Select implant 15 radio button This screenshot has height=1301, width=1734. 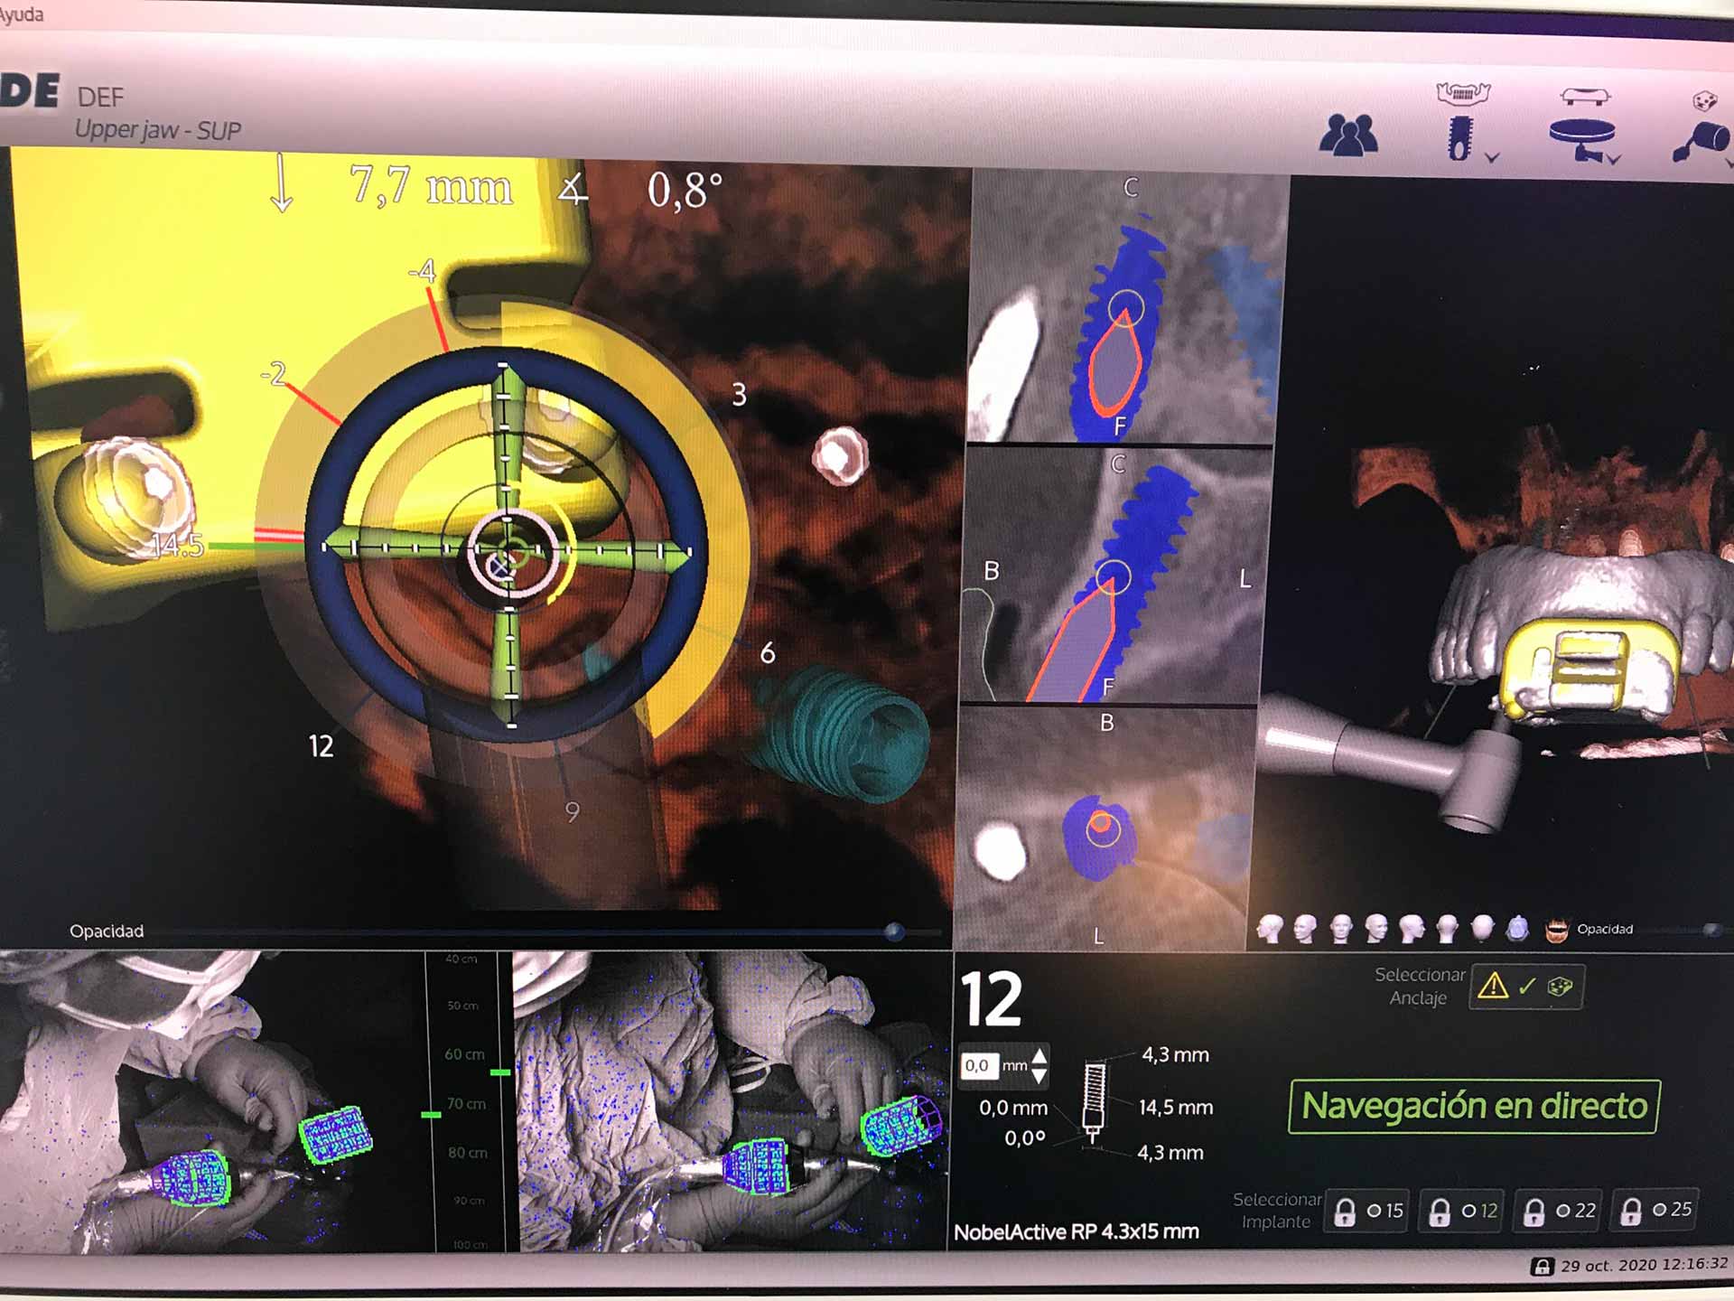click(1374, 1211)
